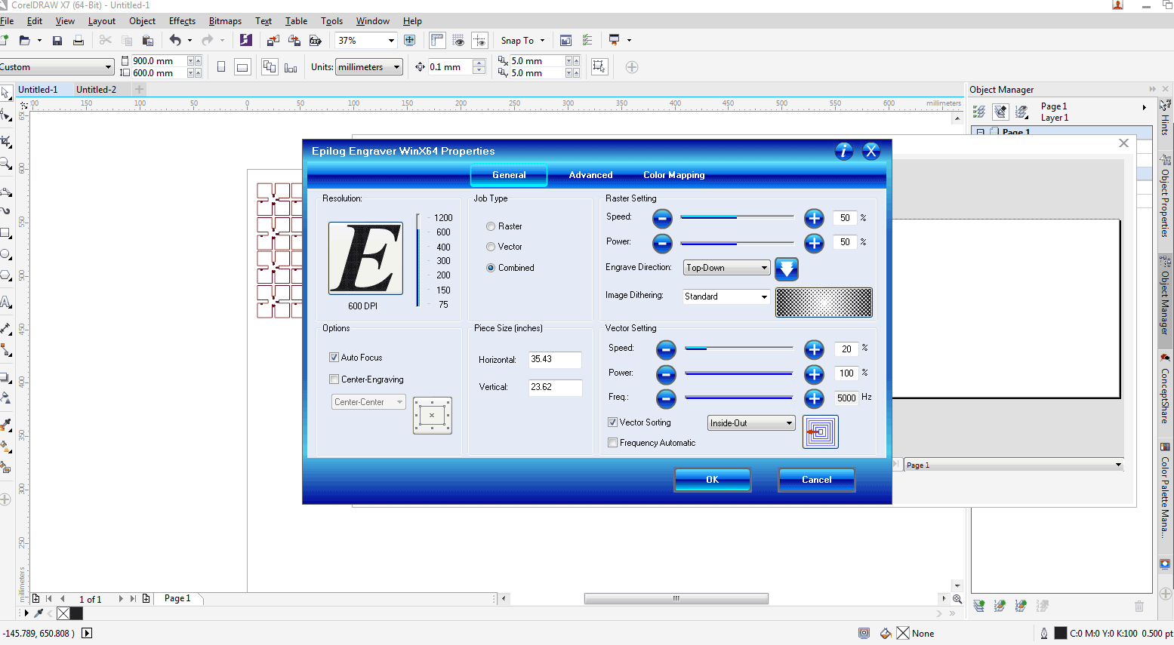This screenshot has width=1174, height=645.
Task: Switch to the Untitled-2 document tab
Action: click(x=97, y=89)
